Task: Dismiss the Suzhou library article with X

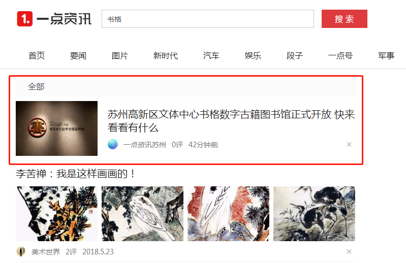Action: pyautogui.click(x=349, y=144)
